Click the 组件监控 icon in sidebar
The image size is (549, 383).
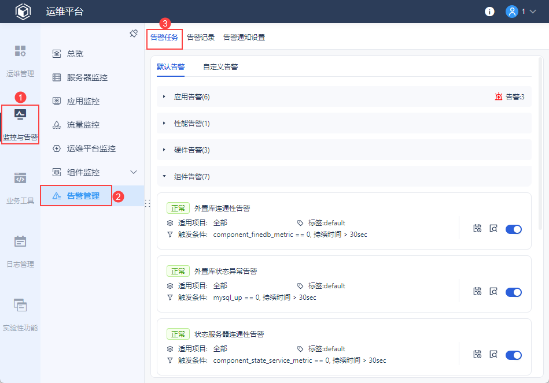pyautogui.click(x=57, y=172)
